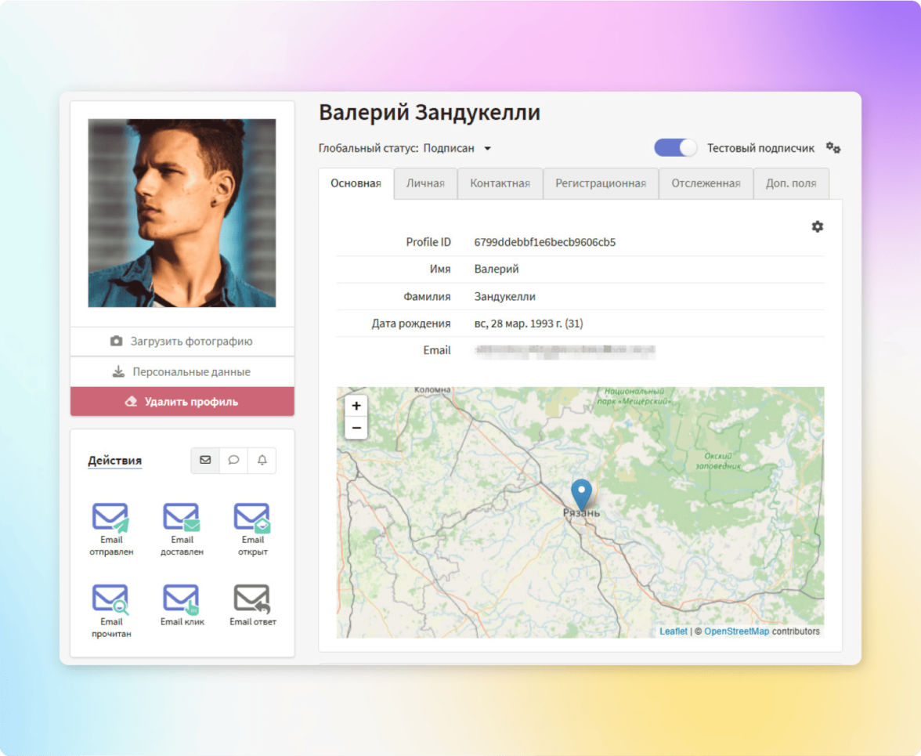
Task: Click the Email открыт action icon
Action: 252,518
